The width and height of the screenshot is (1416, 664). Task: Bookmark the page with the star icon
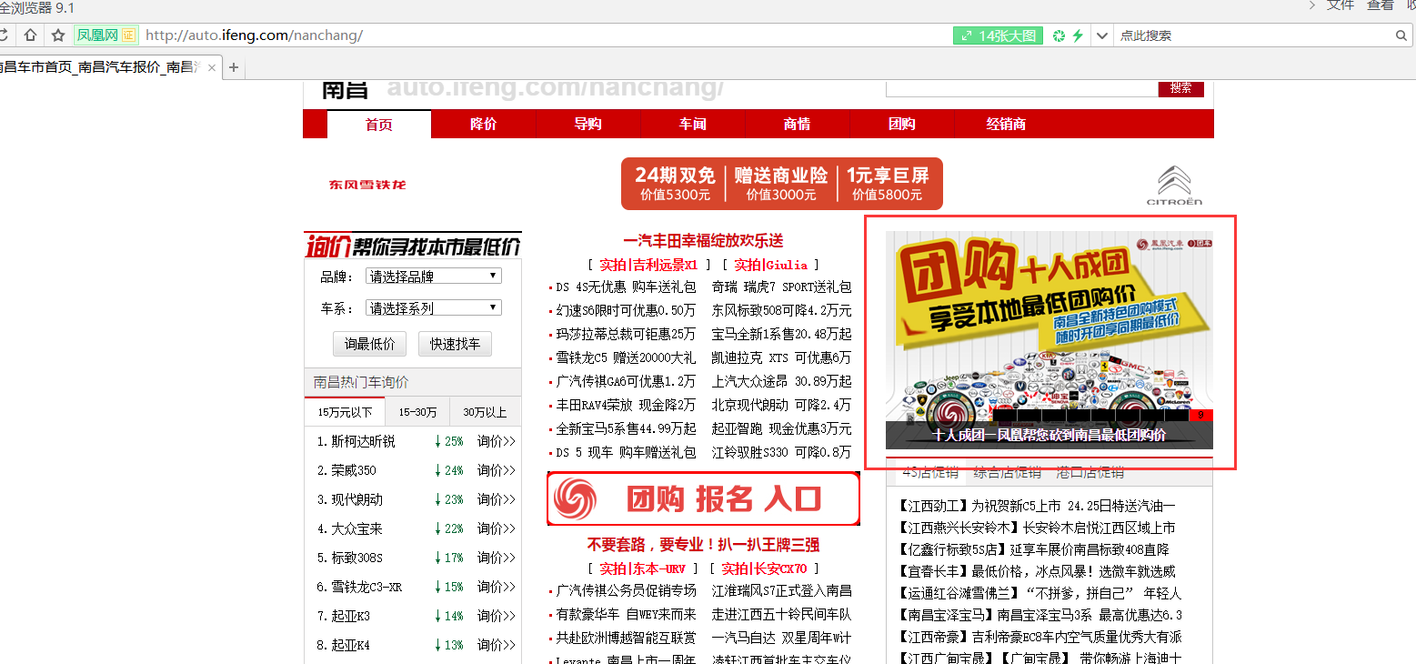pos(58,35)
